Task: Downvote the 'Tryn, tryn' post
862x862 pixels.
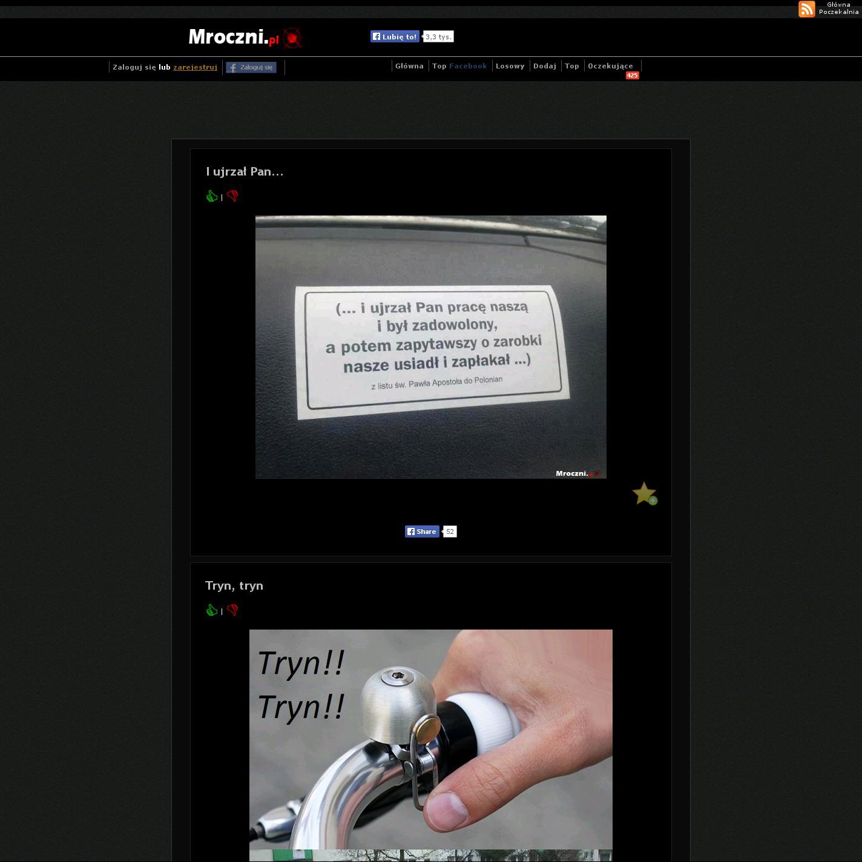Action: pos(232,610)
